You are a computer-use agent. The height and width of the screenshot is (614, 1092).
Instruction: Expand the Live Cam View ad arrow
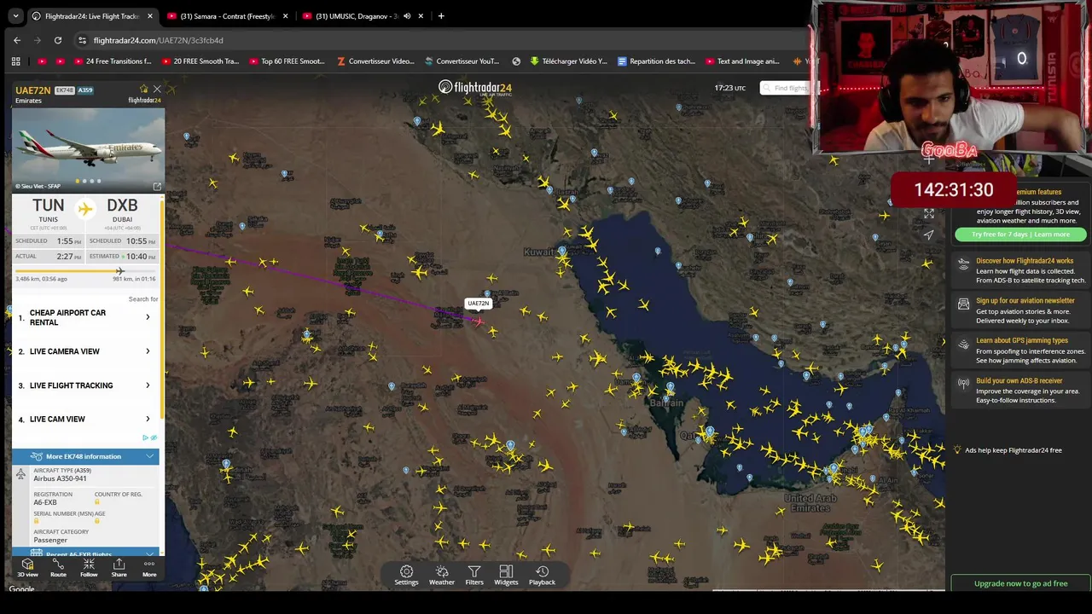(x=148, y=420)
